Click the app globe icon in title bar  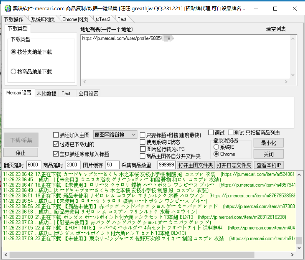pos(8,8)
